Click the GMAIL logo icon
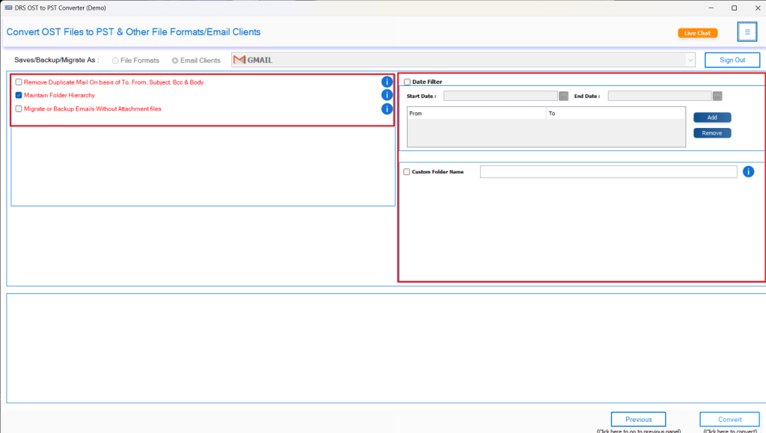 [x=238, y=59]
